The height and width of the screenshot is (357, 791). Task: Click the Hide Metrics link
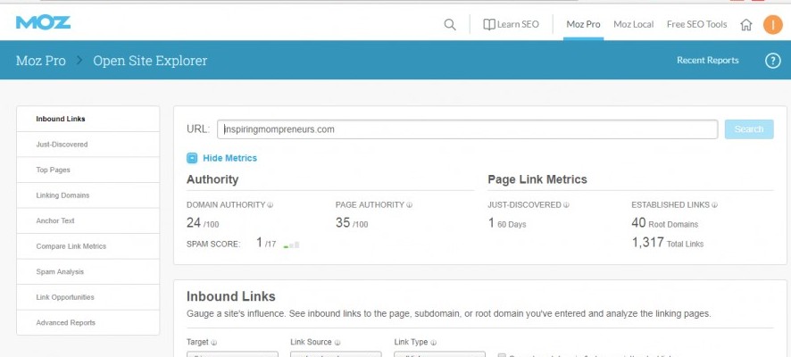[229, 158]
